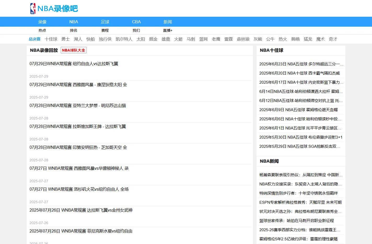Screen dimensions: 372x244
Task: Open 拉斯维加斯王牌 - 达拉斯飞翼 replay
Action: click(x=78, y=127)
